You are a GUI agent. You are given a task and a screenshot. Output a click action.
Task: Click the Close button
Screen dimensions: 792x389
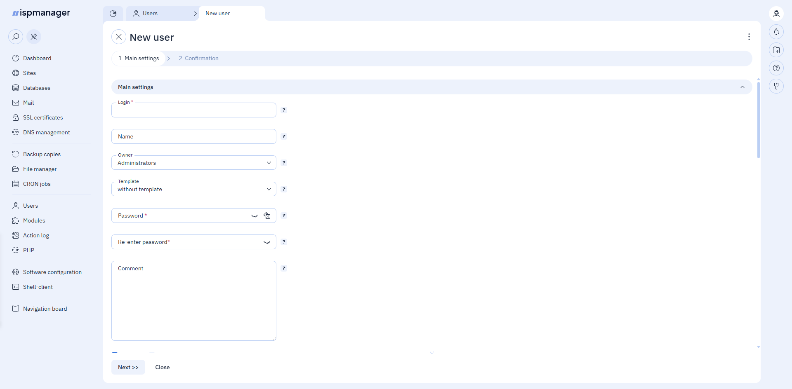163,367
